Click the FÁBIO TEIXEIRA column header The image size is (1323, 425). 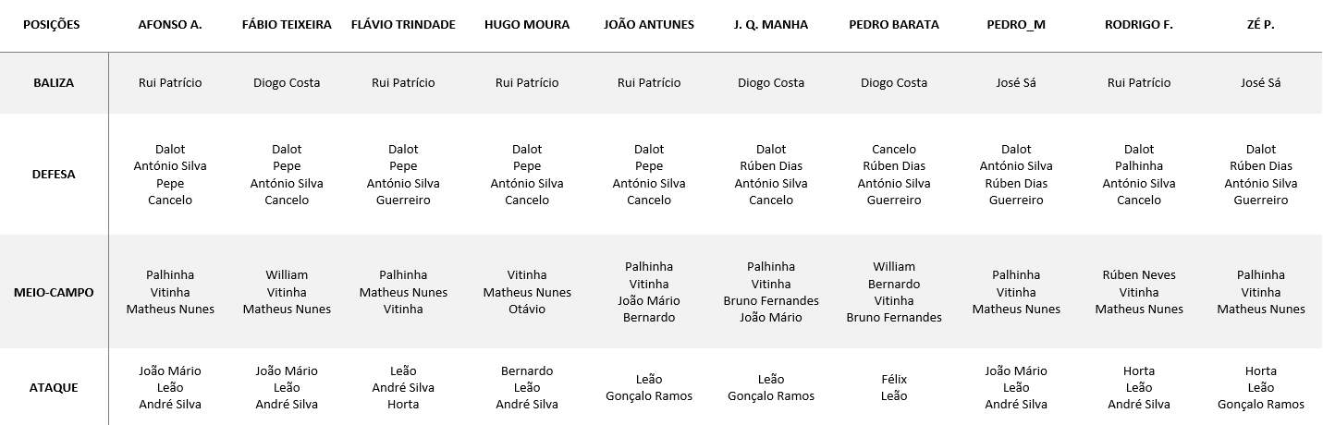coord(287,25)
